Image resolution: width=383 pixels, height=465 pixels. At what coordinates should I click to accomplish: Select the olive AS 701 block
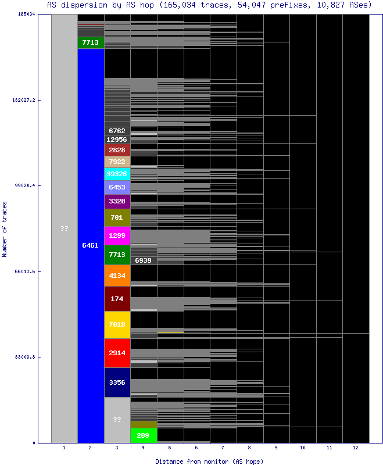pyautogui.click(x=117, y=217)
